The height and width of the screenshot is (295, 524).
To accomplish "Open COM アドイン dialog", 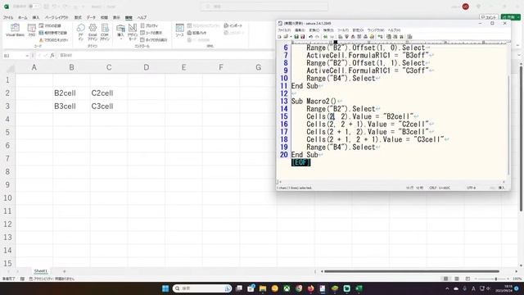I will 105,32.
